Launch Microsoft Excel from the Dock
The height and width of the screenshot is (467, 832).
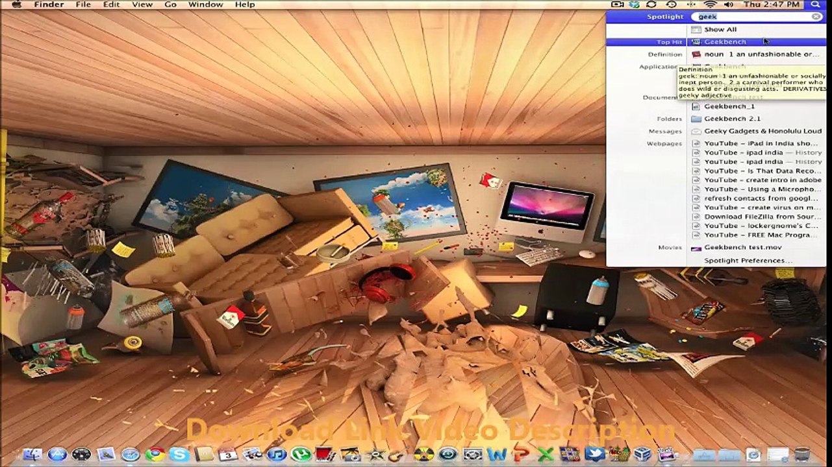click(x=546, y=454)
